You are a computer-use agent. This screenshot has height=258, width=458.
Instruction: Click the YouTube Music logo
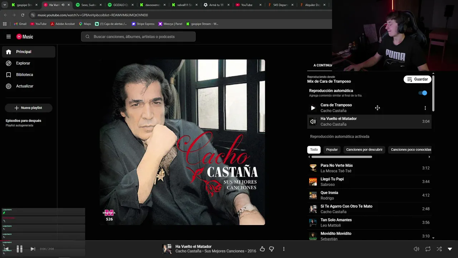point(25,37)
